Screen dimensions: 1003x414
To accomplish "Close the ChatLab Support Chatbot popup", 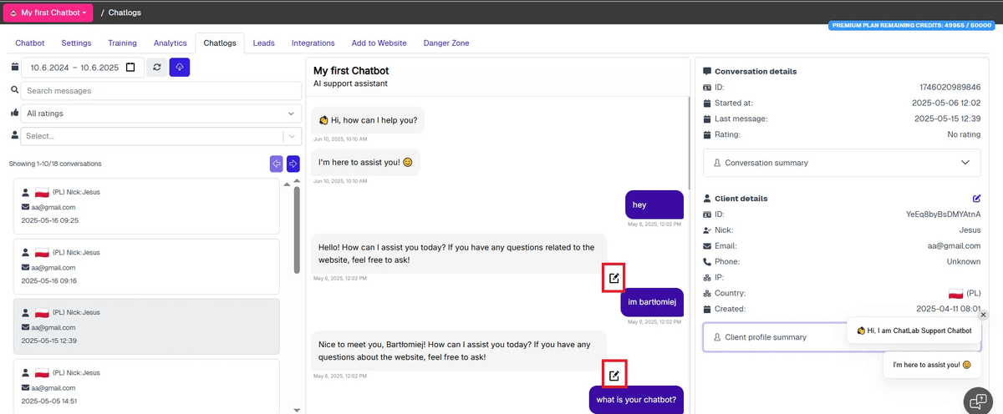I will click(x=983, y=315).
